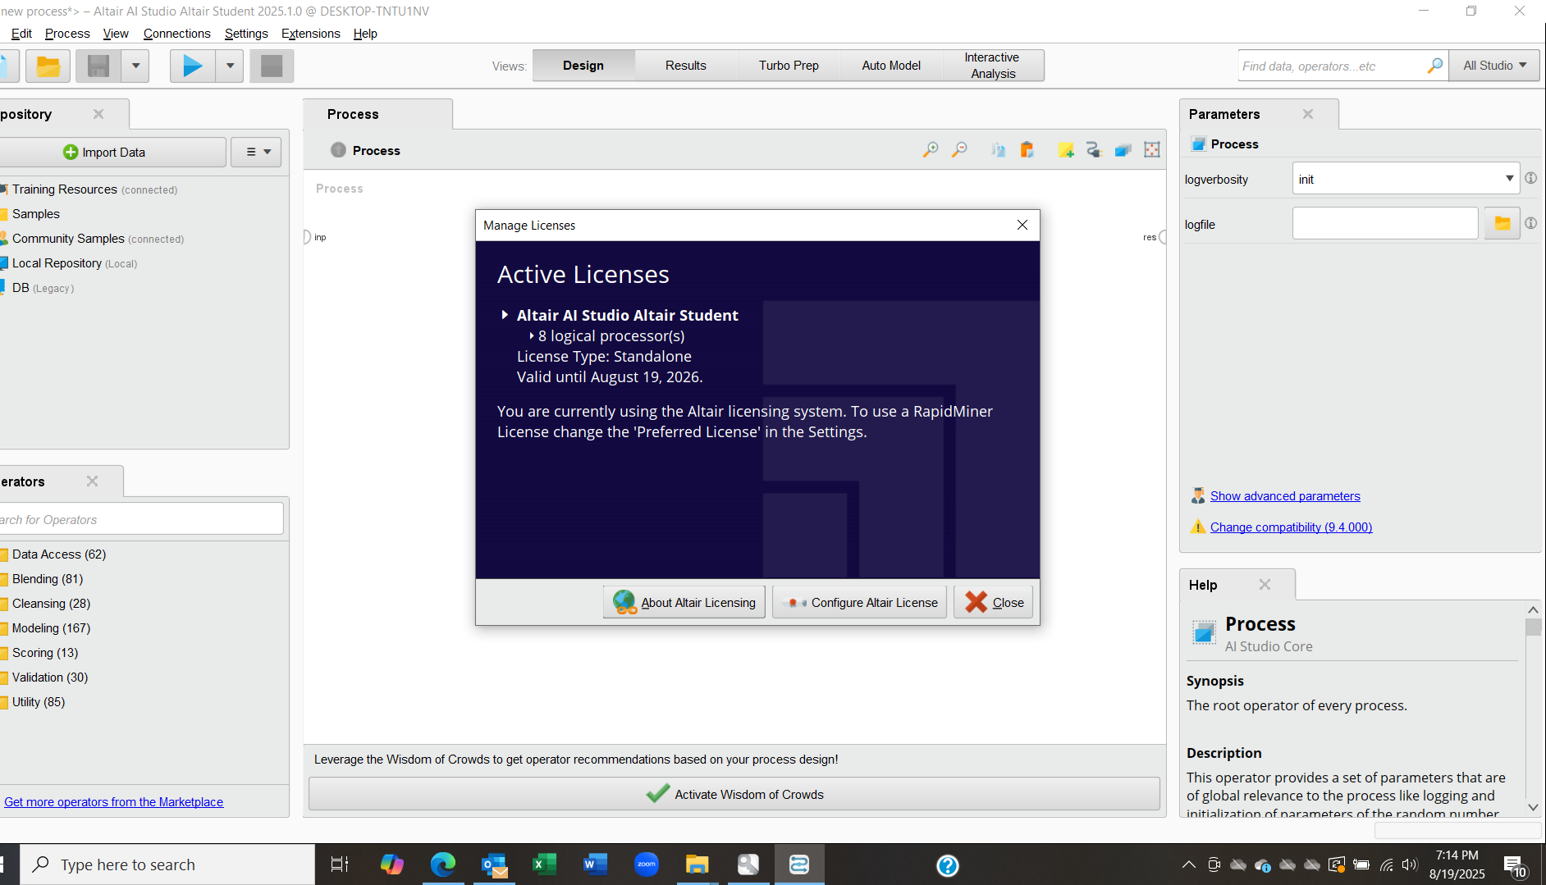Close the Operators panel tab
This screenshot has width=1546, height=885.
(x=93, y=481)
